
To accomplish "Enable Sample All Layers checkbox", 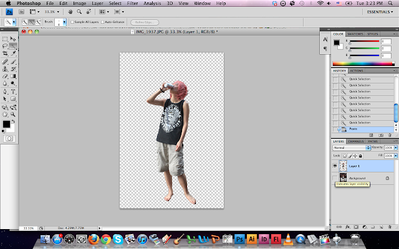I will 72,22.
